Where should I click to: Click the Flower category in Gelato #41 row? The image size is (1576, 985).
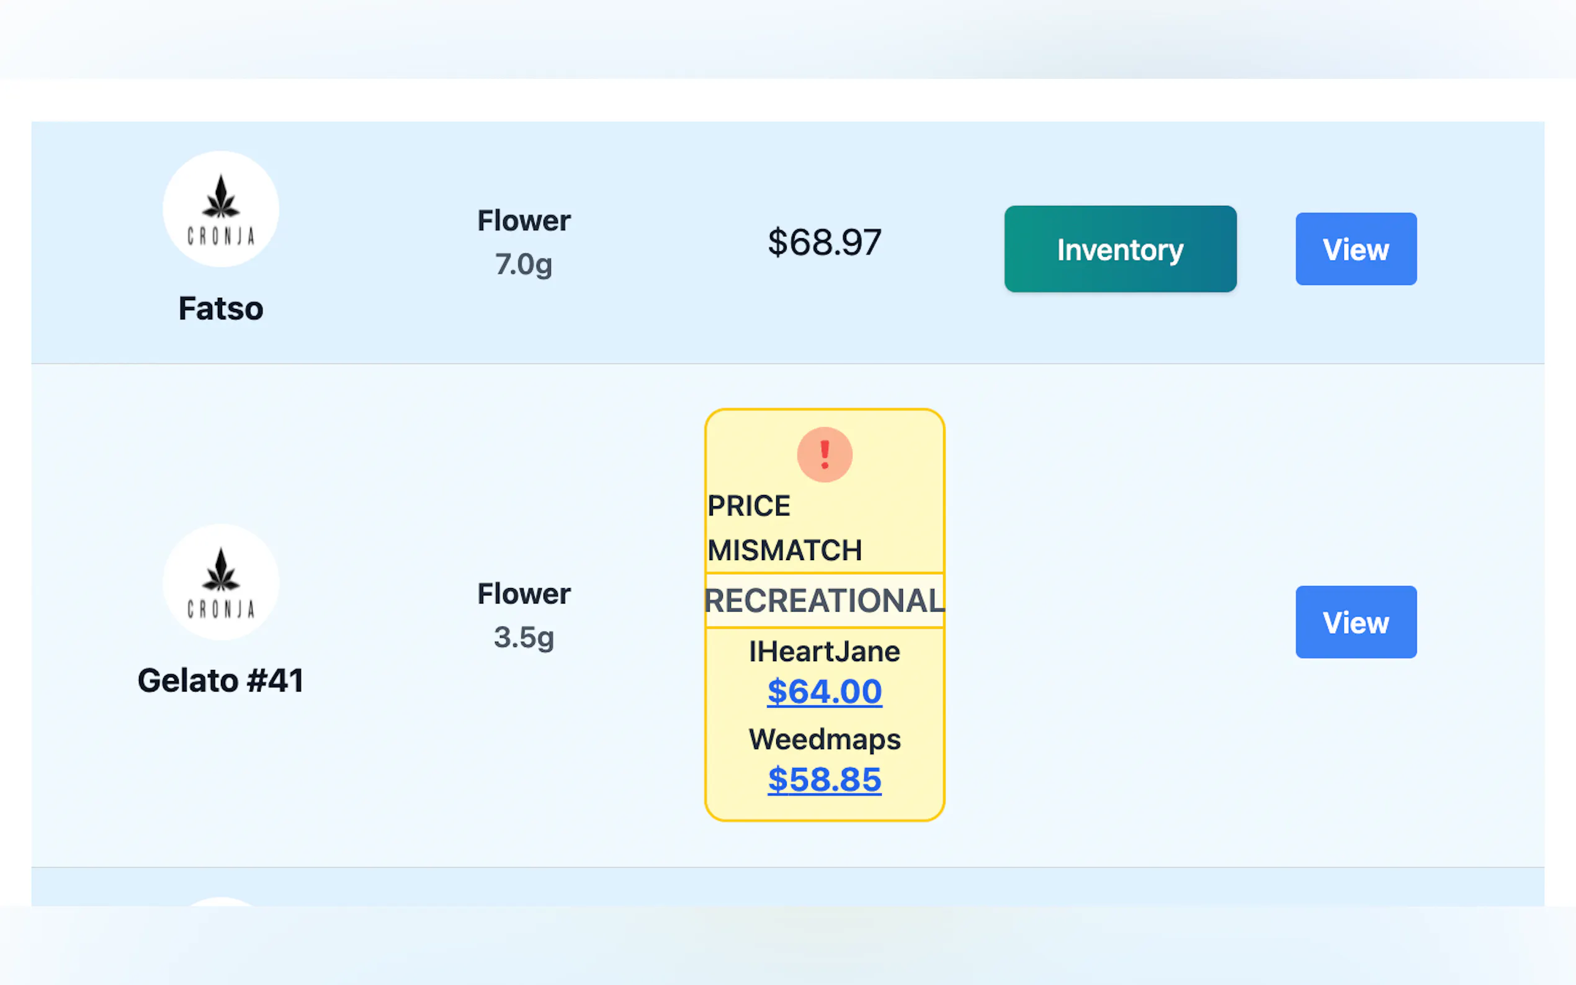[x=524, y=594]
